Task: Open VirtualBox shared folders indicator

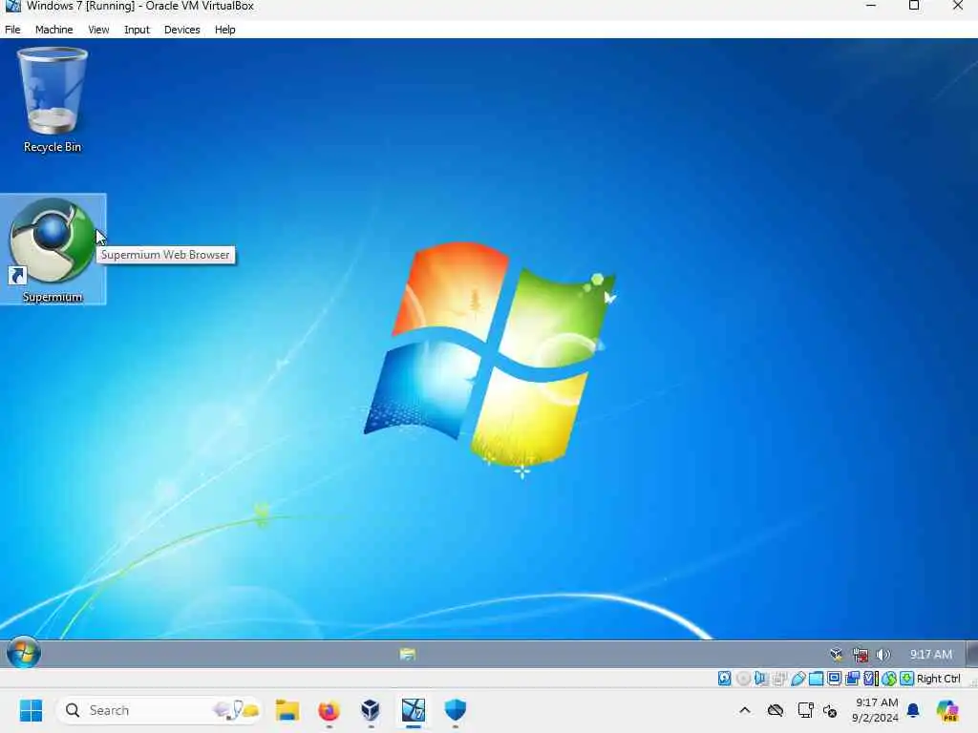Action: [x=816, y=679]
